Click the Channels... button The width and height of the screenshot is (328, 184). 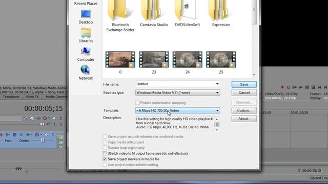point(244,102)
